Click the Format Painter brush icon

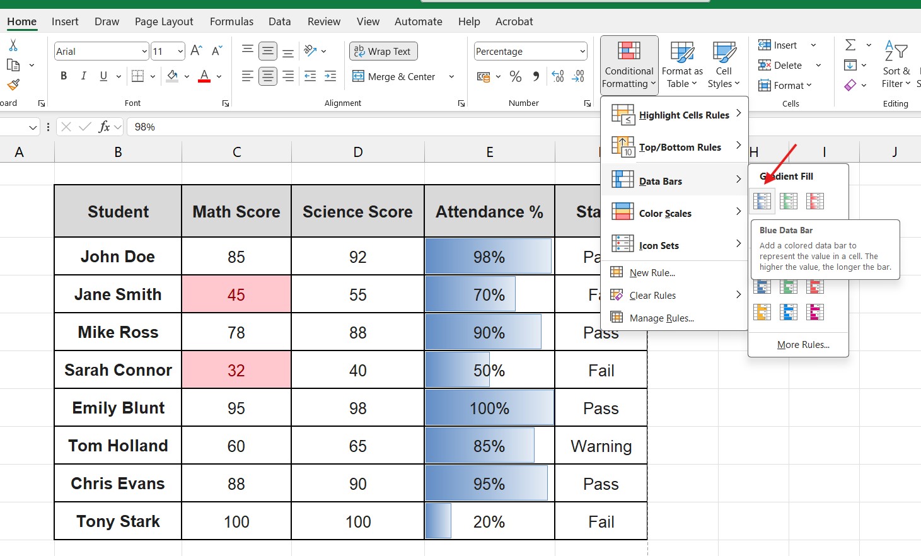13,84
